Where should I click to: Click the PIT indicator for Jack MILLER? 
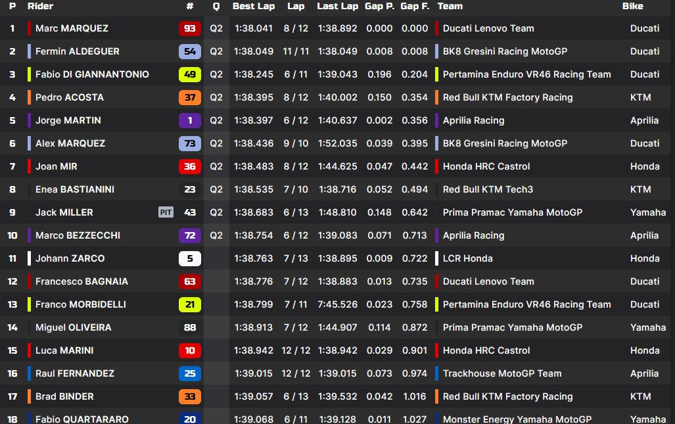tap(166, 212)
